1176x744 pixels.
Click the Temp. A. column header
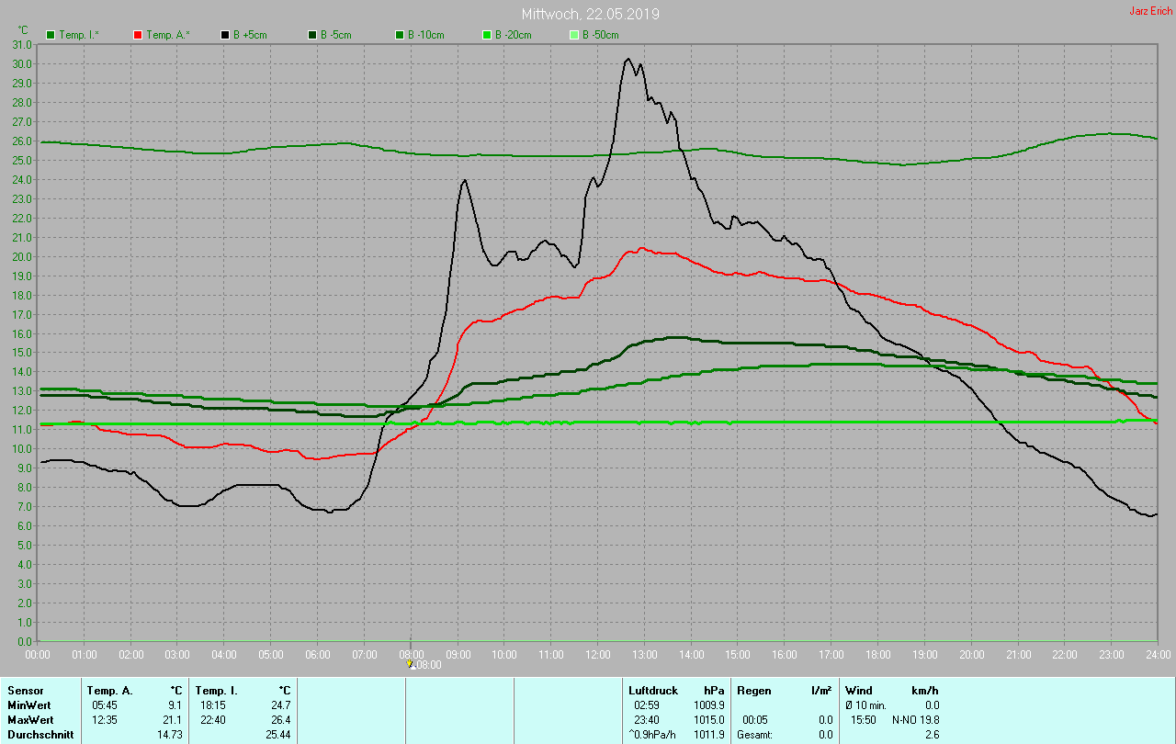click(109, 690)
